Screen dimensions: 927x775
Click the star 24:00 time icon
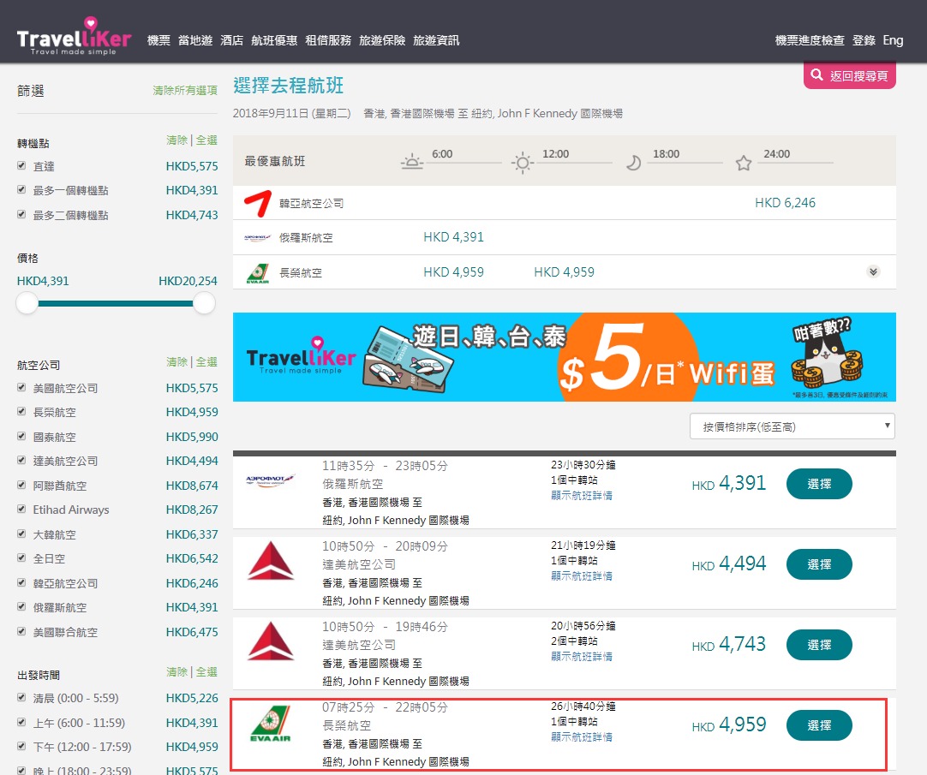pos(744,163)
